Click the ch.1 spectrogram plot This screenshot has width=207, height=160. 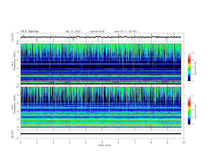(x=101, y=64)
